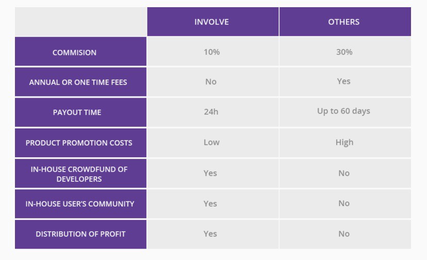The image size is (427, 260).
Task: Click the ANNUAL OR ONE TIME FEES label
Action: (x=80, y=82)
